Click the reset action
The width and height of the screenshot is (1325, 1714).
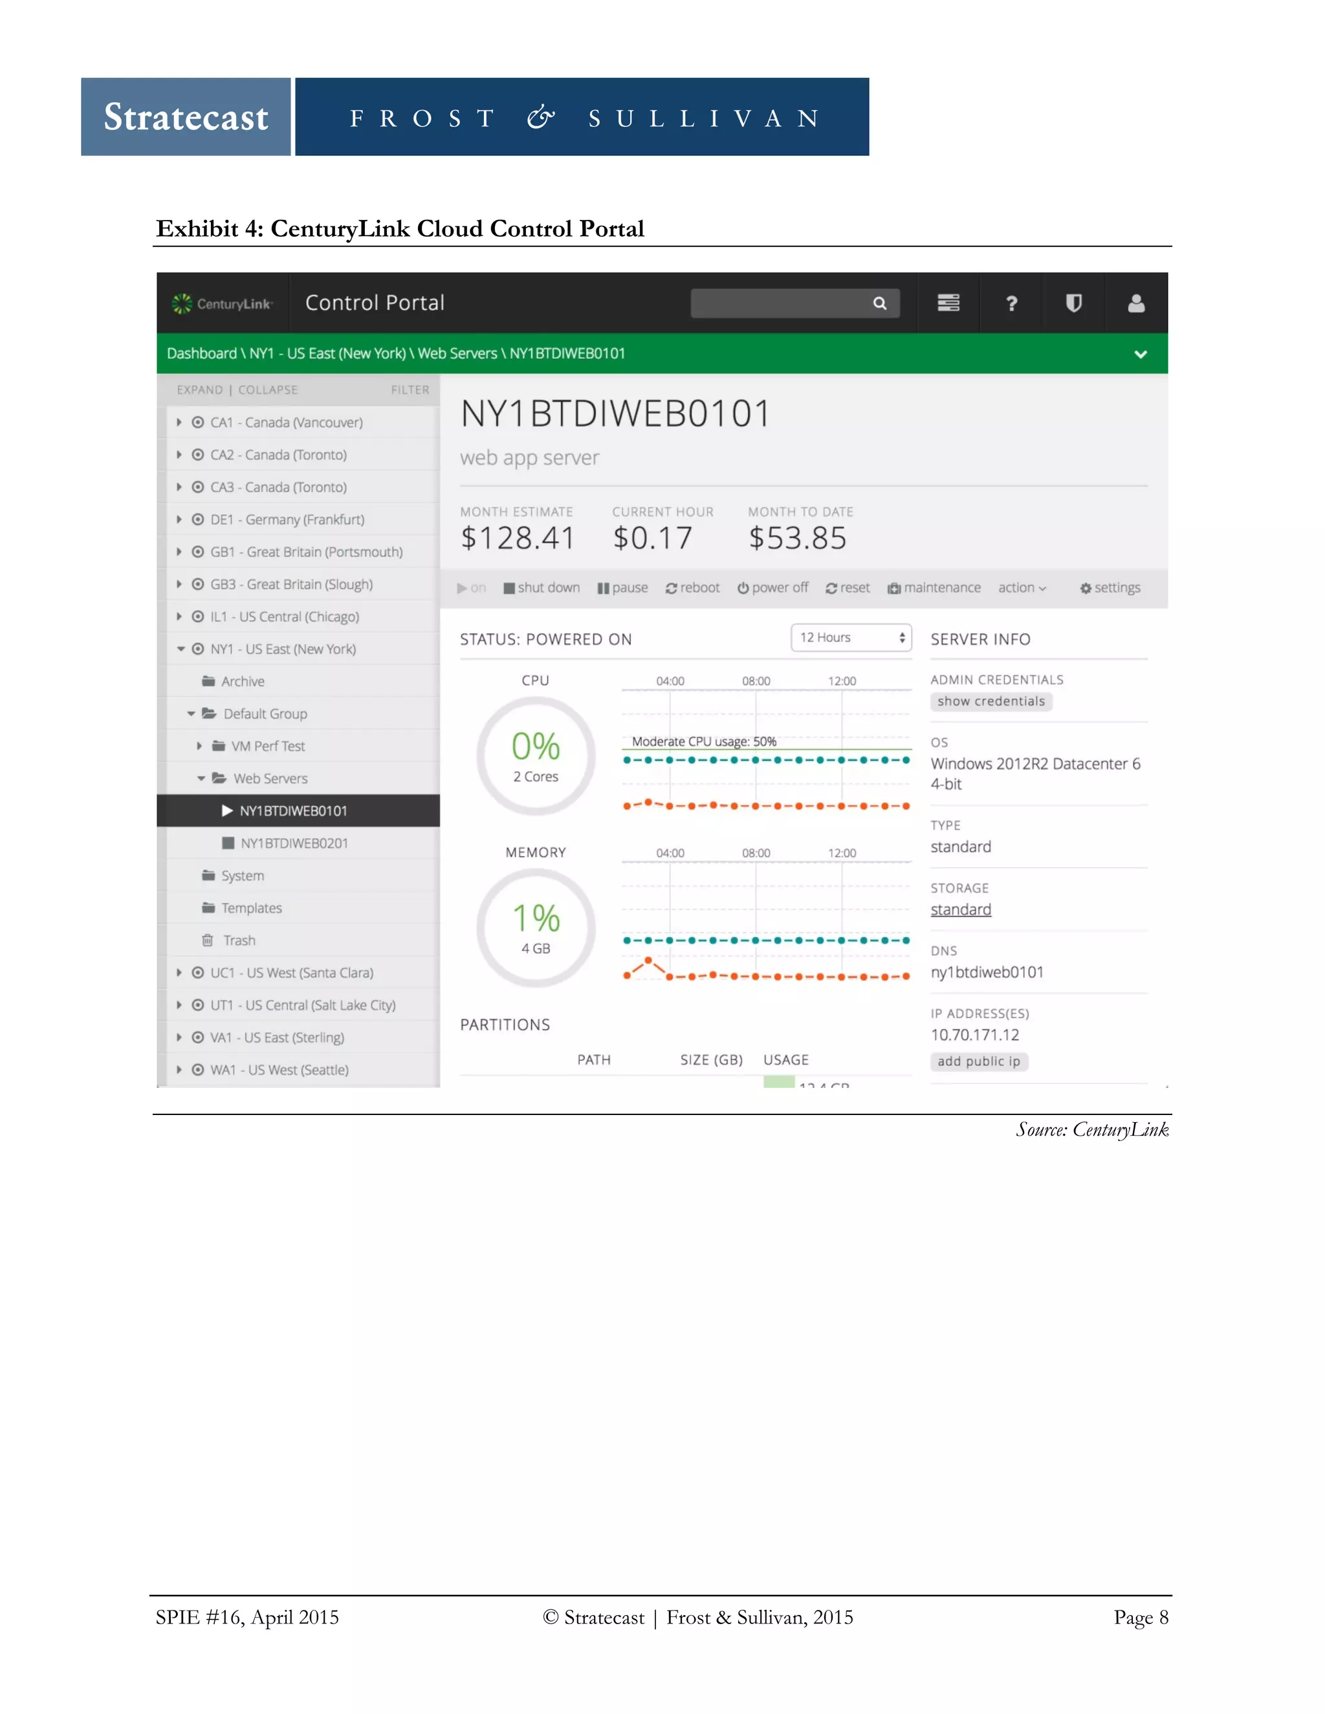tap(847, 588)
